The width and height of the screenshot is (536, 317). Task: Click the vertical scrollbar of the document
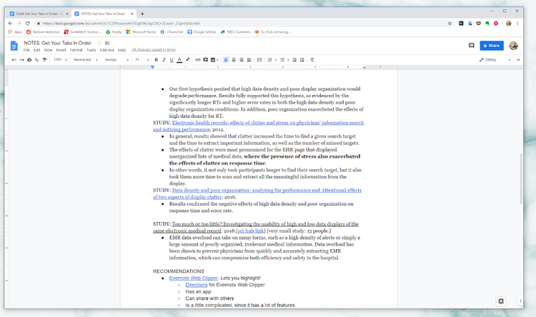[x=521, y=178]
